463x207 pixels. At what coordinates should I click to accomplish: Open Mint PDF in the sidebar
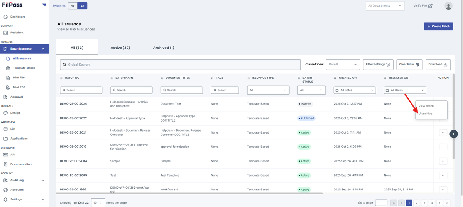[x=19, y=87]
